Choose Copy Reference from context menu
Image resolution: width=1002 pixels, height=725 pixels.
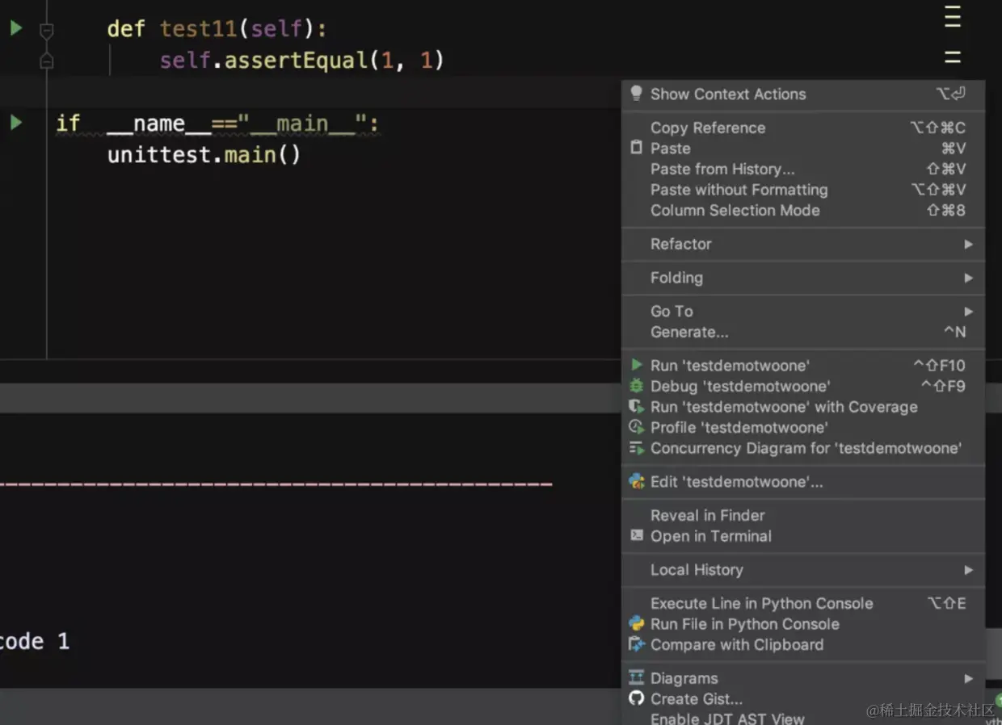[x=803, y=128]
